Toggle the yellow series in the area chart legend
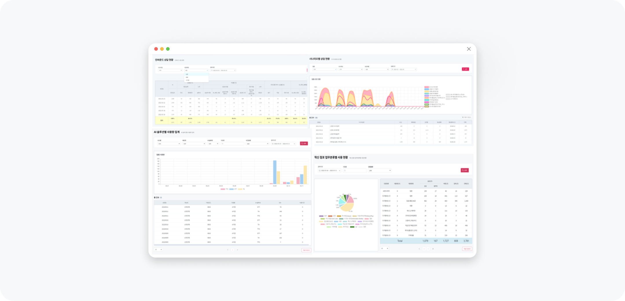This screenshot has width=625, height=301. 427,91
